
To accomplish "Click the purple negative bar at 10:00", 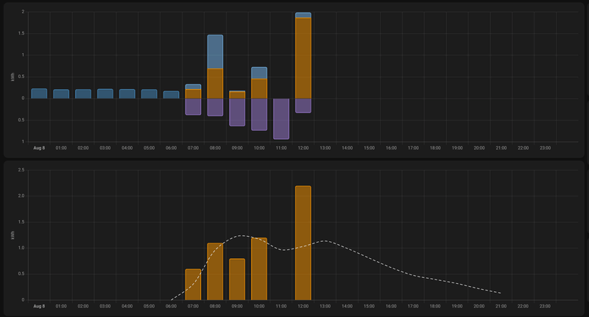I will coord(259,115).
